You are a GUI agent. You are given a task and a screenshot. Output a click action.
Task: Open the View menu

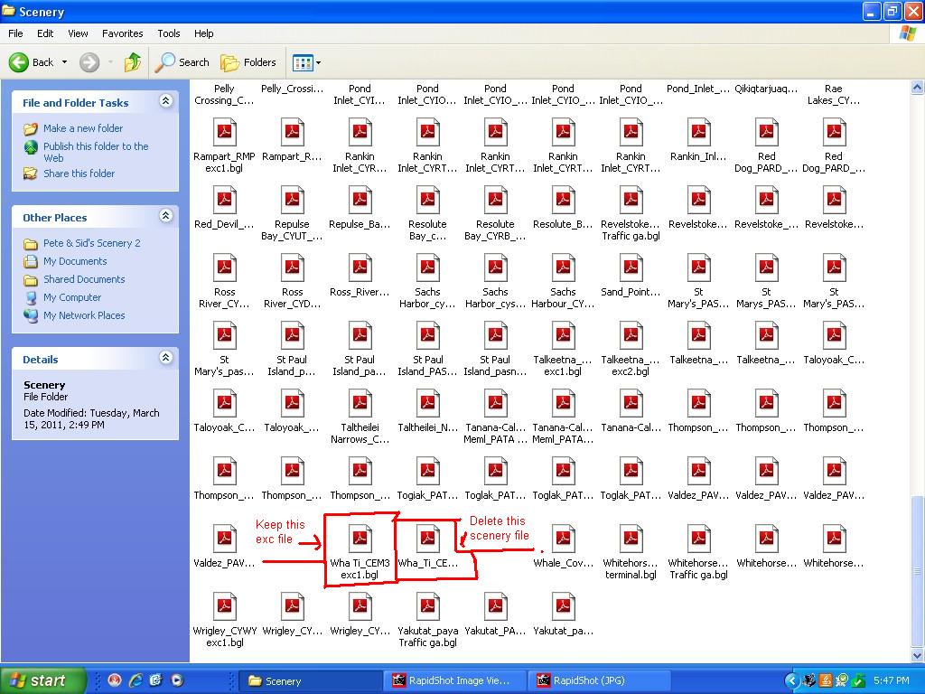pyautogui.click(x=78, y=33)
